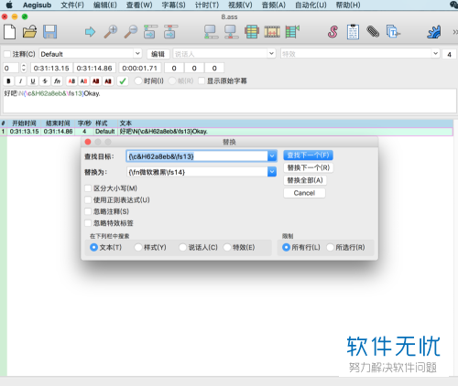Open 说话人 actor dropdown
The image size is (458, 386).
[x=271, y=54]
